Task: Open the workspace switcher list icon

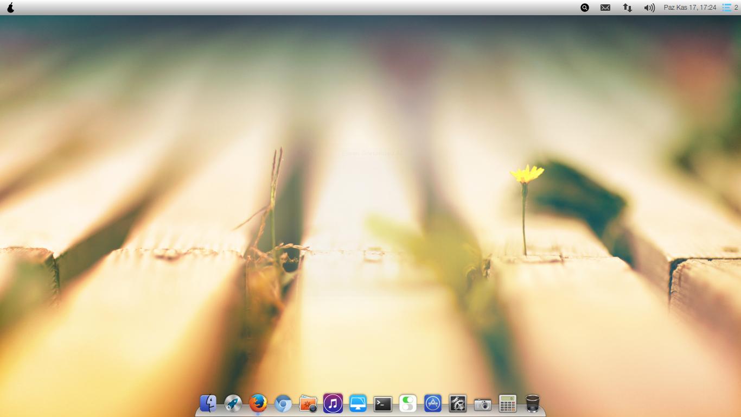Action: pyautogui.click(x=726, y=8)
